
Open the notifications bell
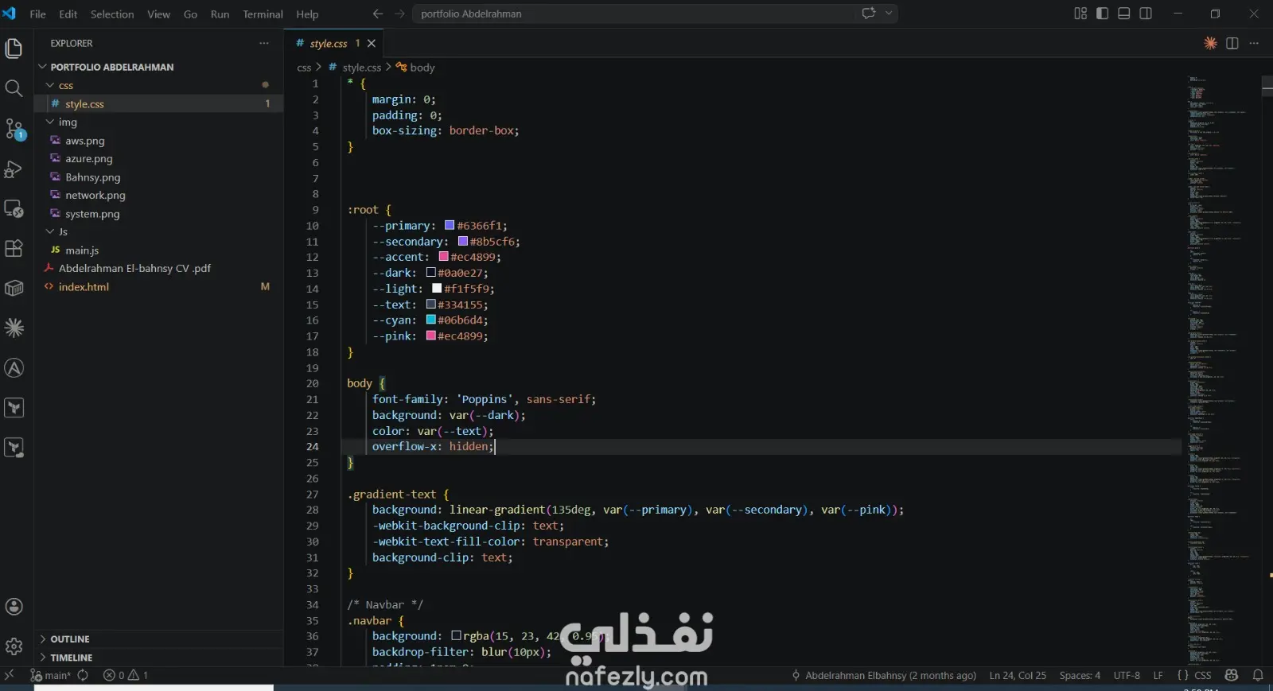coord(1258,675)
